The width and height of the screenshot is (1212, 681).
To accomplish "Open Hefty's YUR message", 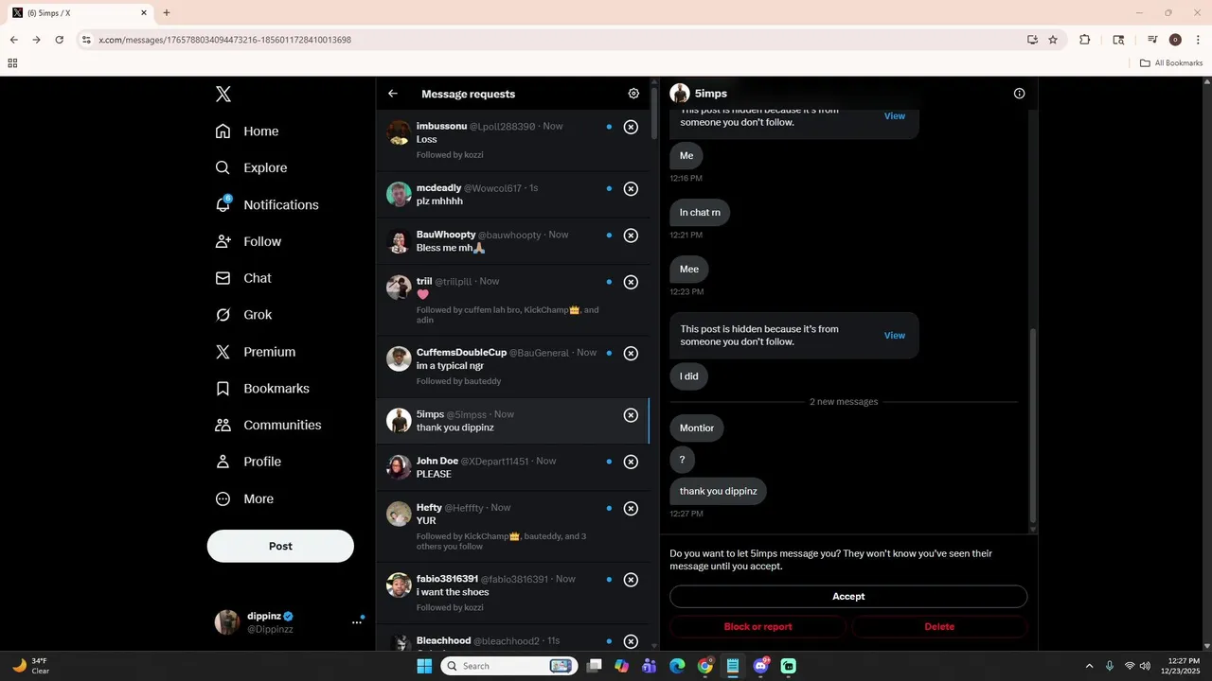I will coord(513,527).
